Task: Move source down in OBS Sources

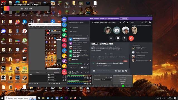Action: (x=60, y=83)
